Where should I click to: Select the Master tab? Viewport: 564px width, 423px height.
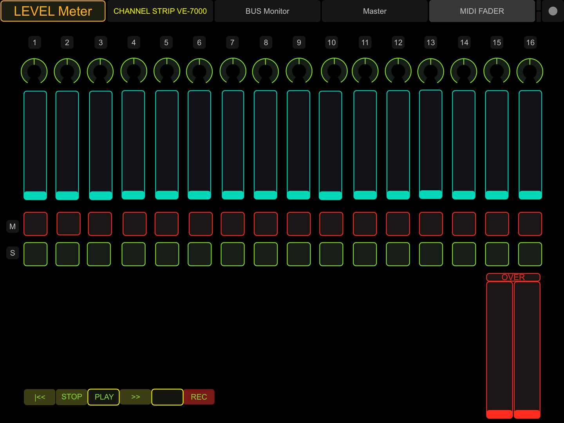375,11
